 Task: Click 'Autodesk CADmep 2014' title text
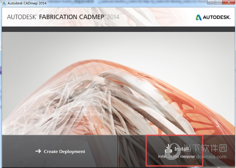tap(27, 3)
